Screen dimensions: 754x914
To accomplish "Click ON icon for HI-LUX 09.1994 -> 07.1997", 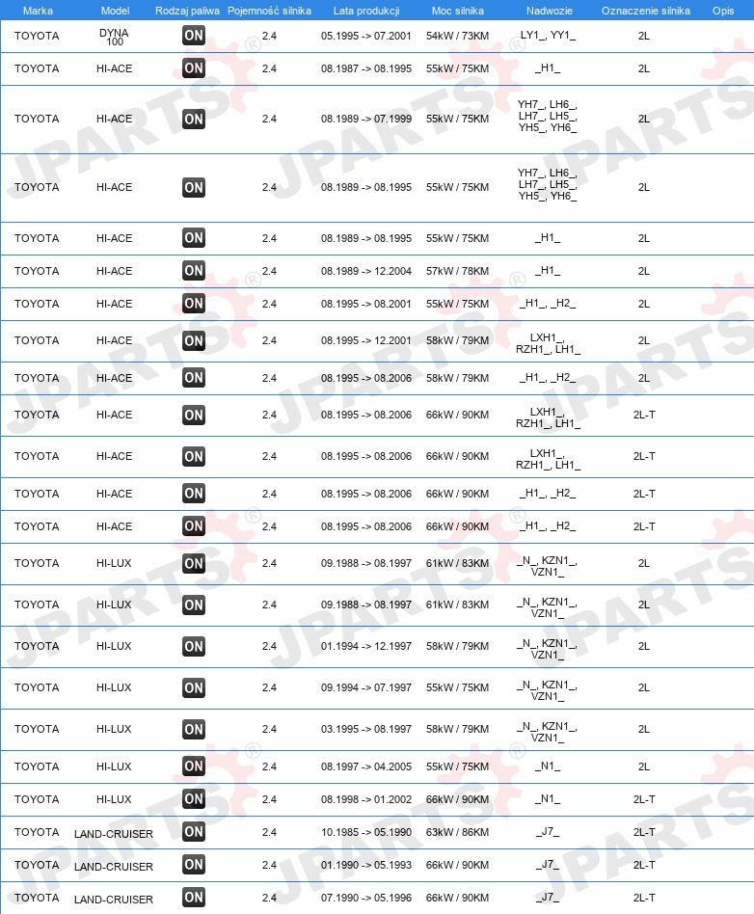I will pyautogui.click(x=194, y=687).
